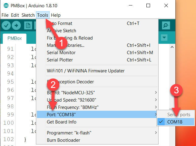Click the Arduino logo in the title bar
Screen dimensions: 196x146
(6, 5)
